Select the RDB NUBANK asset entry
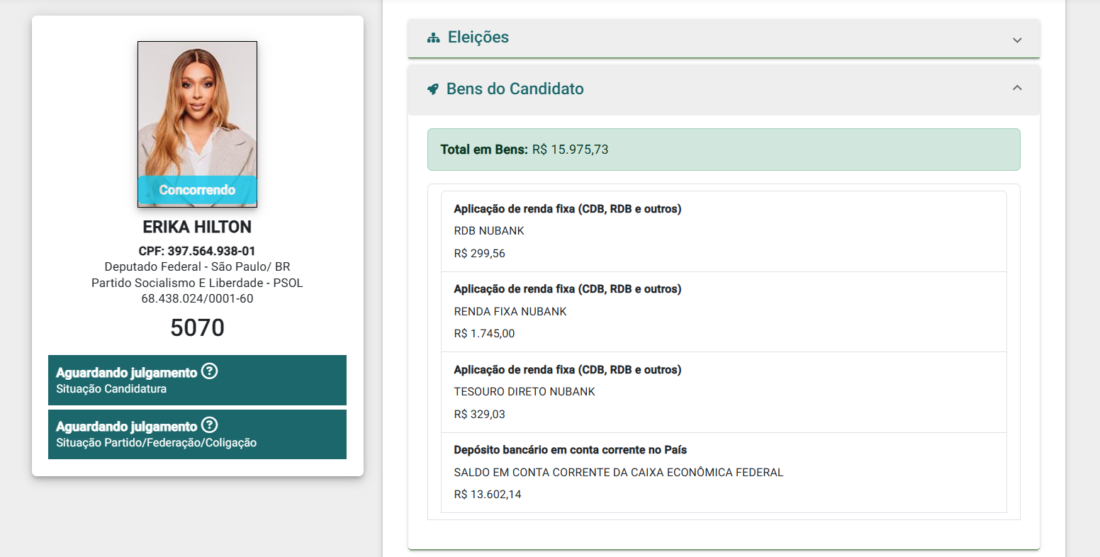1100x557 pixels. (724, 232)
